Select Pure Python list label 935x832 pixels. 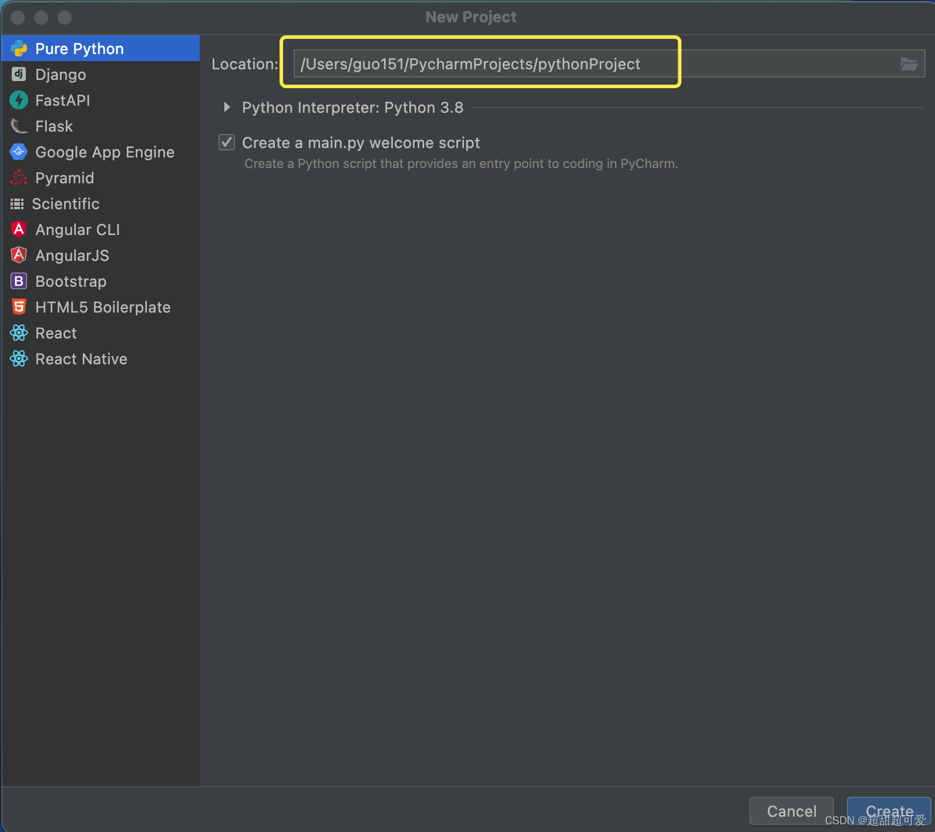[x=79, y=49]
